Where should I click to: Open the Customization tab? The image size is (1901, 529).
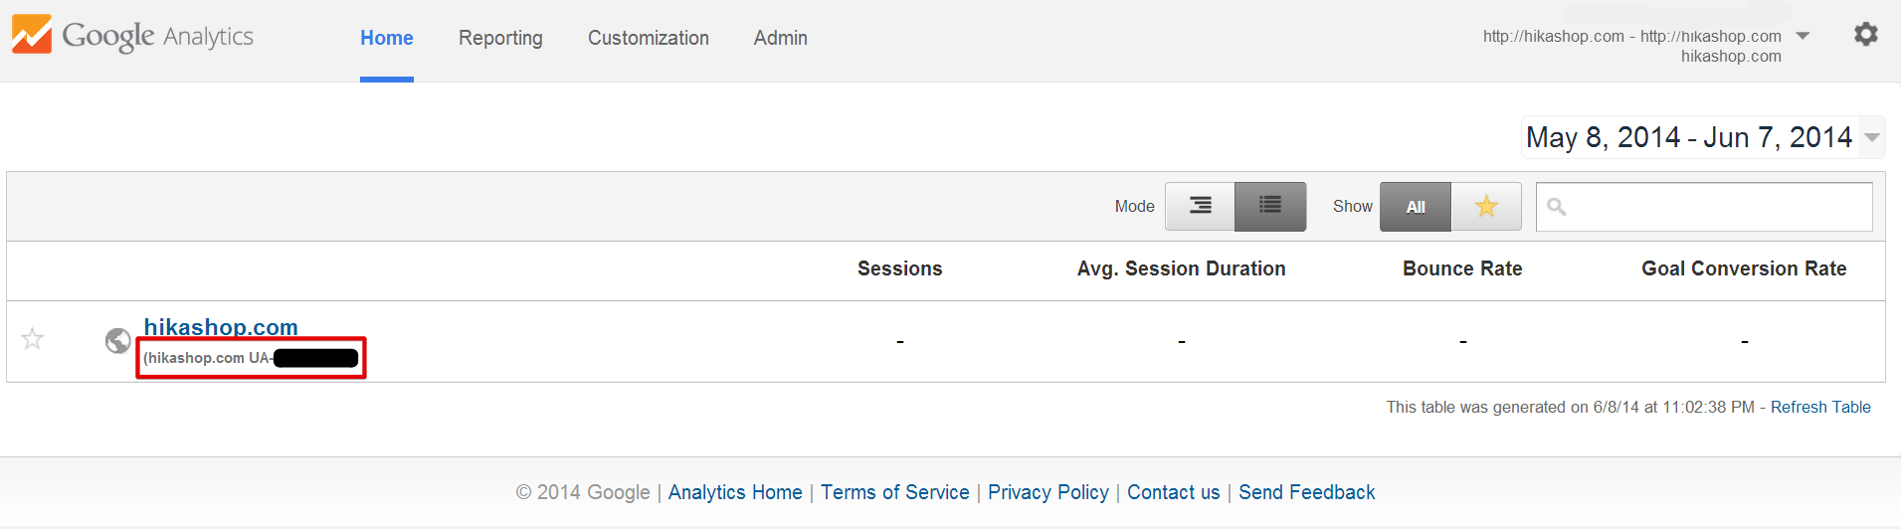point(649,38)
